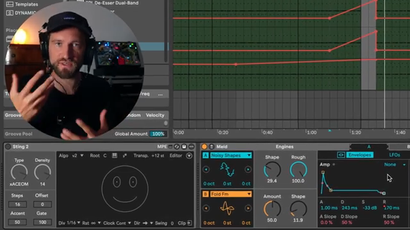The image size is (410, 230).
Task: Click the D Slope value 50 %
Action: (x=347, y=222)
